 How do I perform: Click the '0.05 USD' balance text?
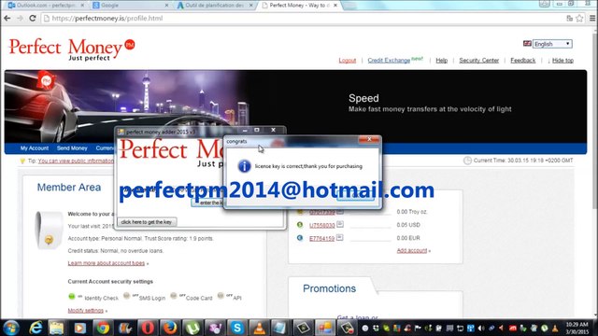(x=408, y=225)
